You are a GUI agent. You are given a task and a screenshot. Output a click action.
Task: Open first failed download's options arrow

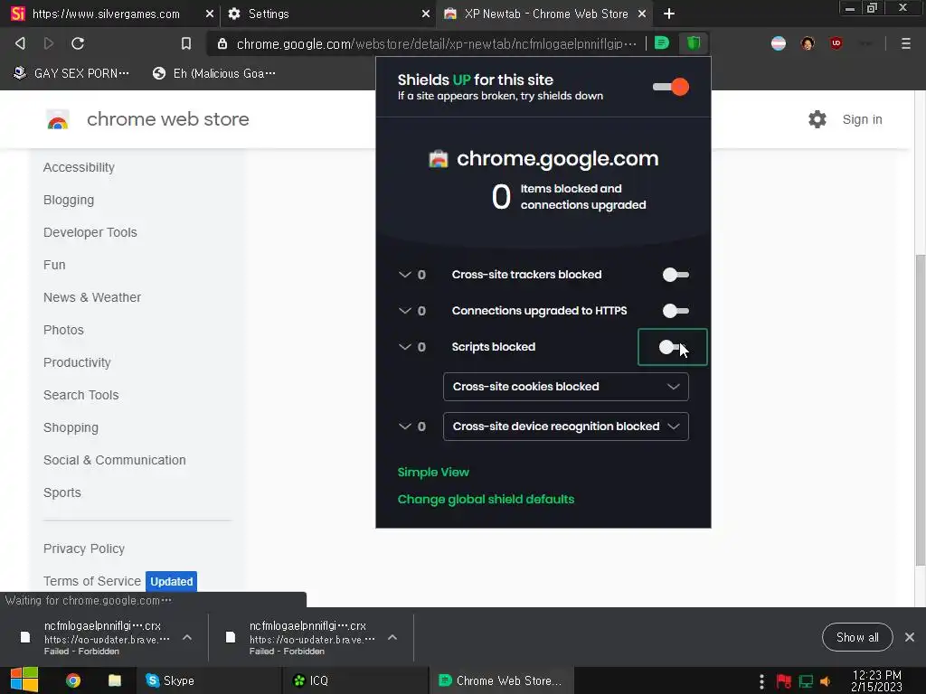[187, 637]
